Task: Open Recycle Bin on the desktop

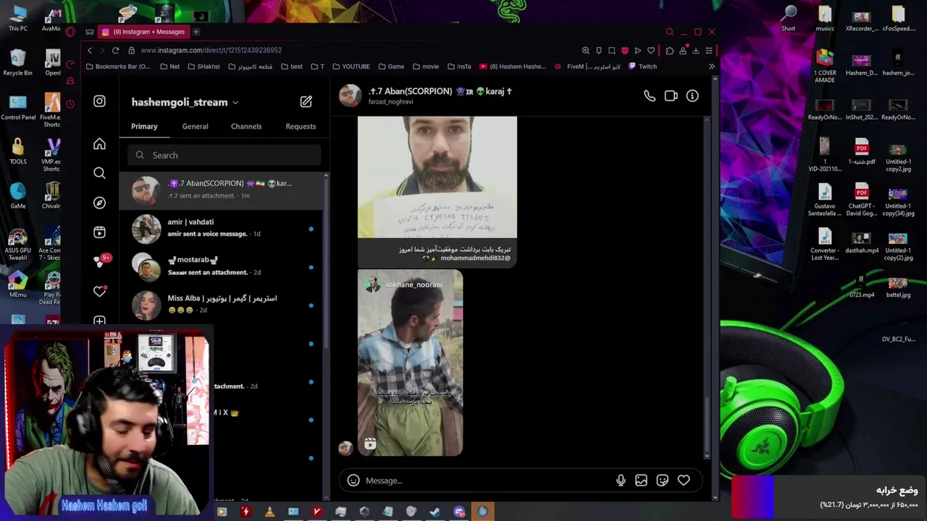Action: 17,63
